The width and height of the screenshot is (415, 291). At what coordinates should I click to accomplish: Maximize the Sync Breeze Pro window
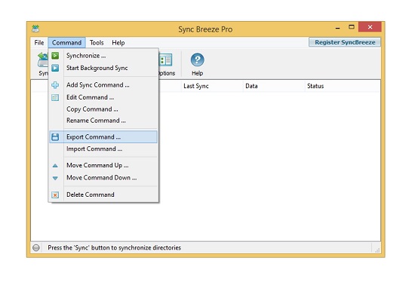352,27
